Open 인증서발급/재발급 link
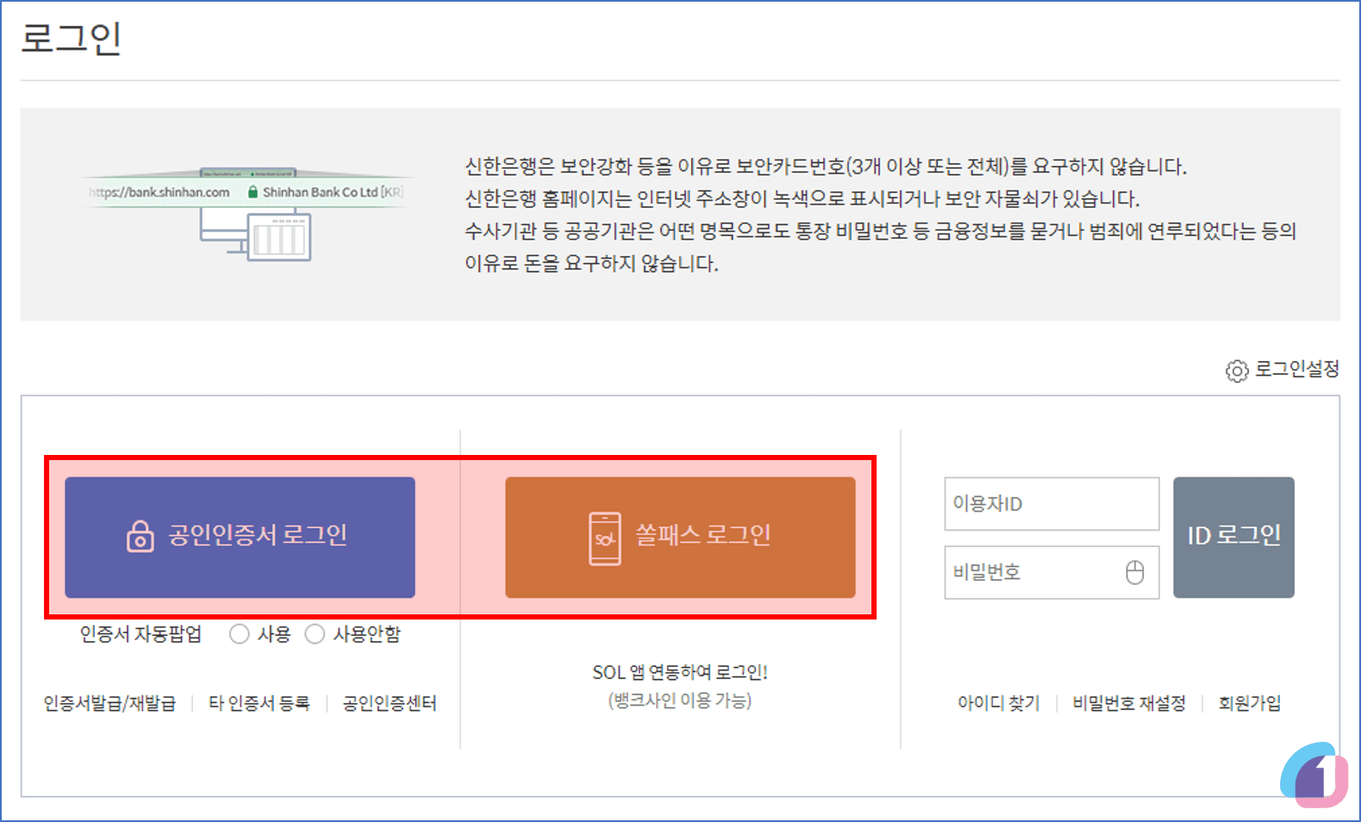The width and height of the screenshot is (1361, 822). click(x=109, y=703)
